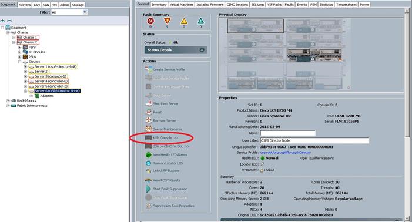Expand the Rack-Mounts tree node
412x222 pixels.
click(8, 100)
